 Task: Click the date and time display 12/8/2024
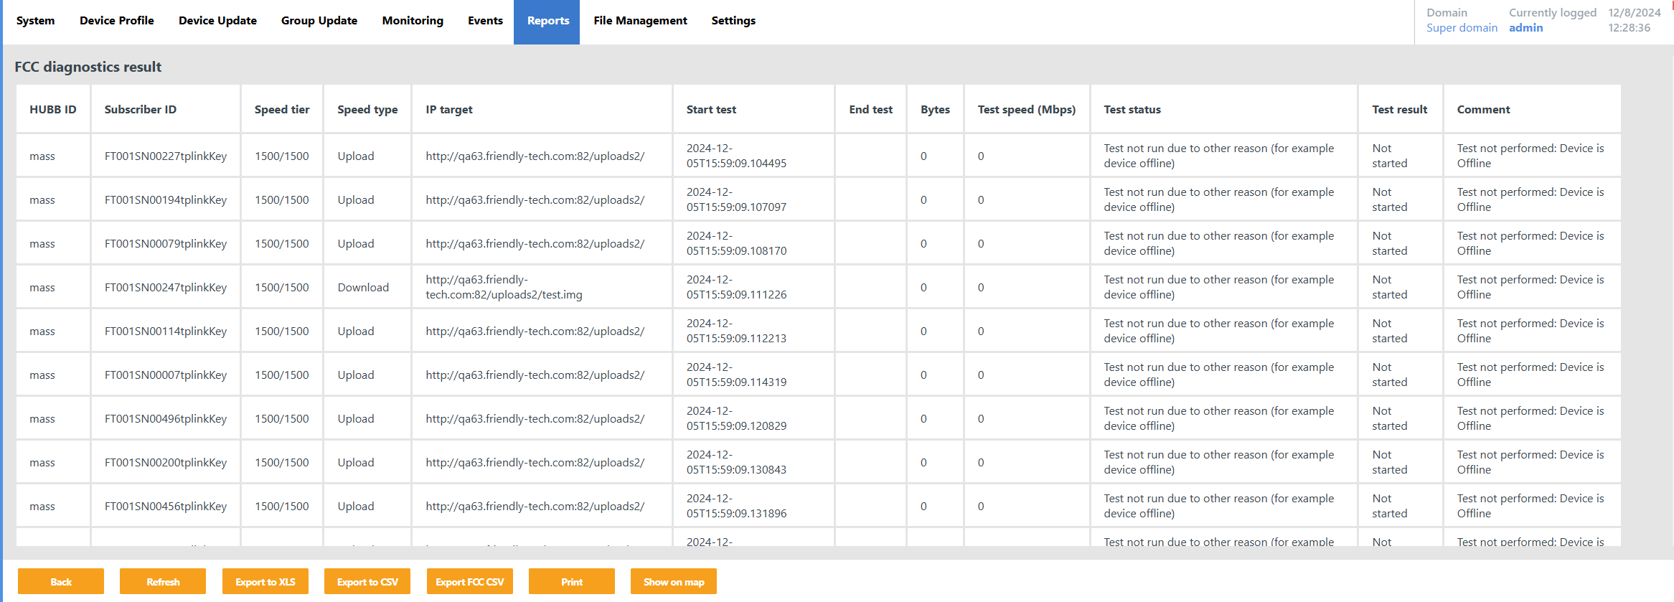click(1634, 20)
